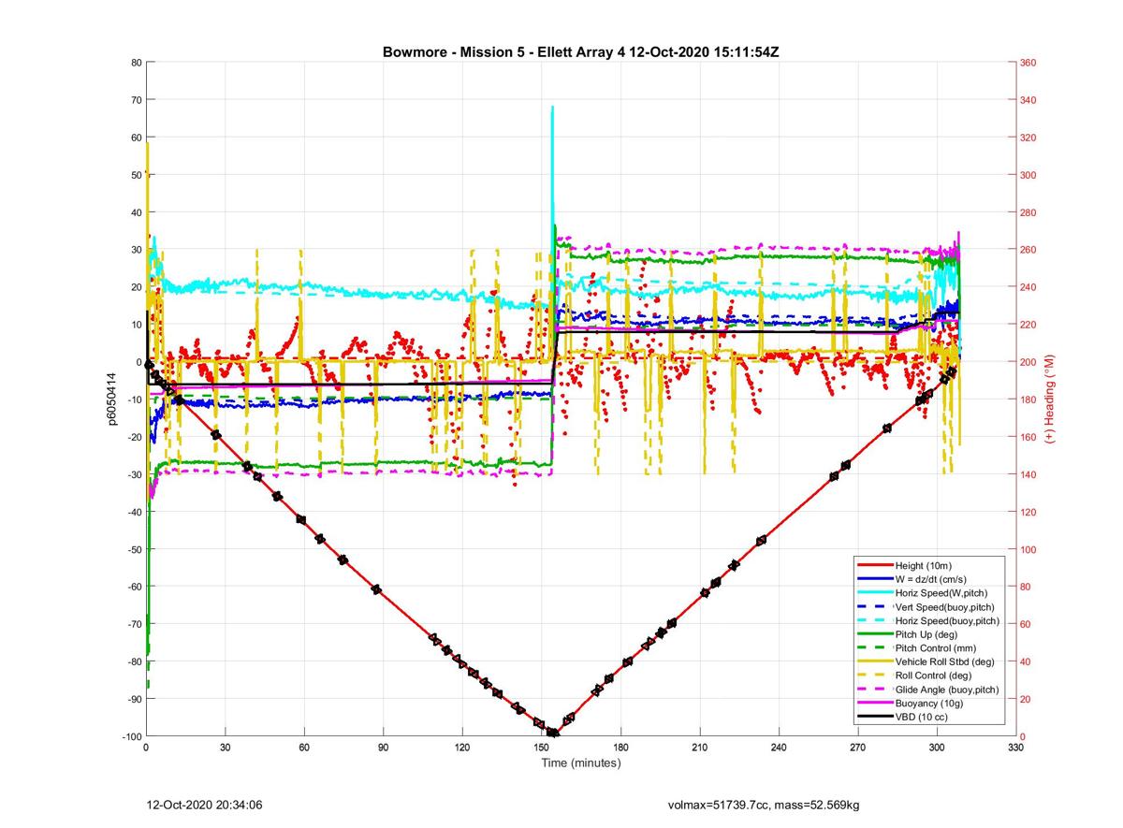Click the 360 tick on the heading axis

(1028, 63)
